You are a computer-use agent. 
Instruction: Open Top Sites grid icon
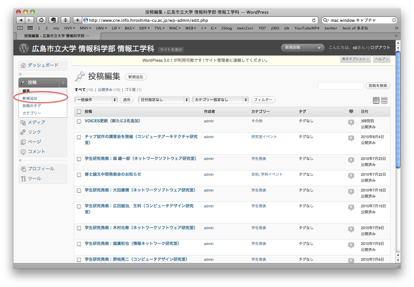point(30,28)
